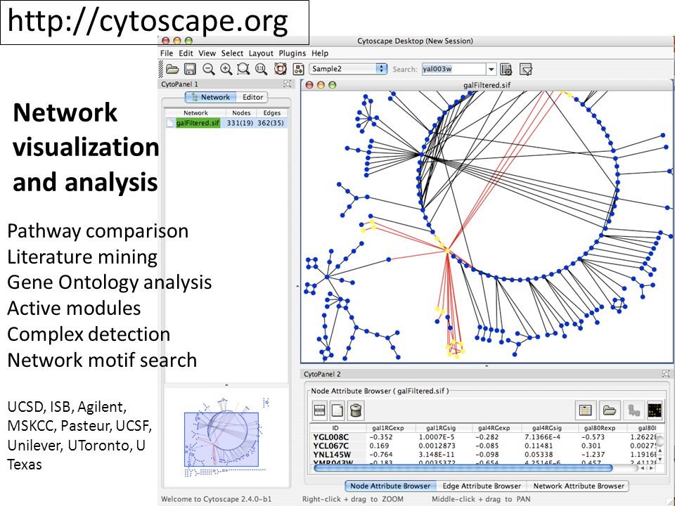Open the Sample2 visual style dropdown
The width and height of the screenshot is (675, 506).
[x=348, y=69]
